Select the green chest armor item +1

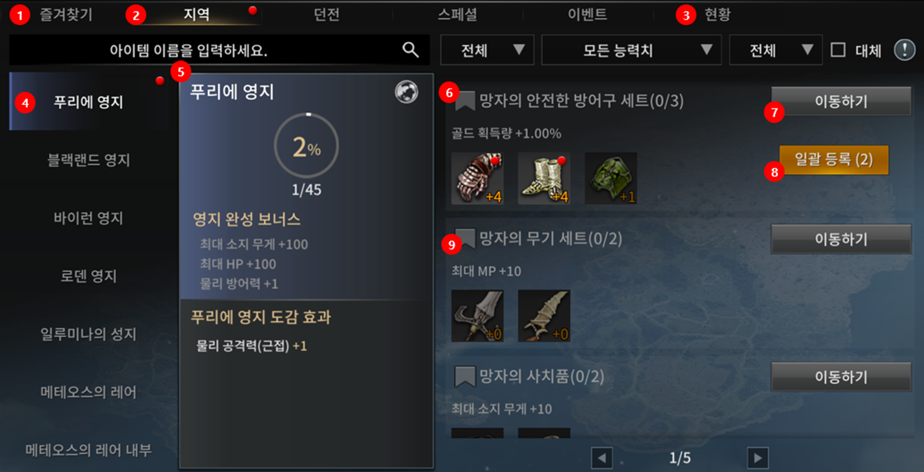pyautogui.click(x=611, y=178)
